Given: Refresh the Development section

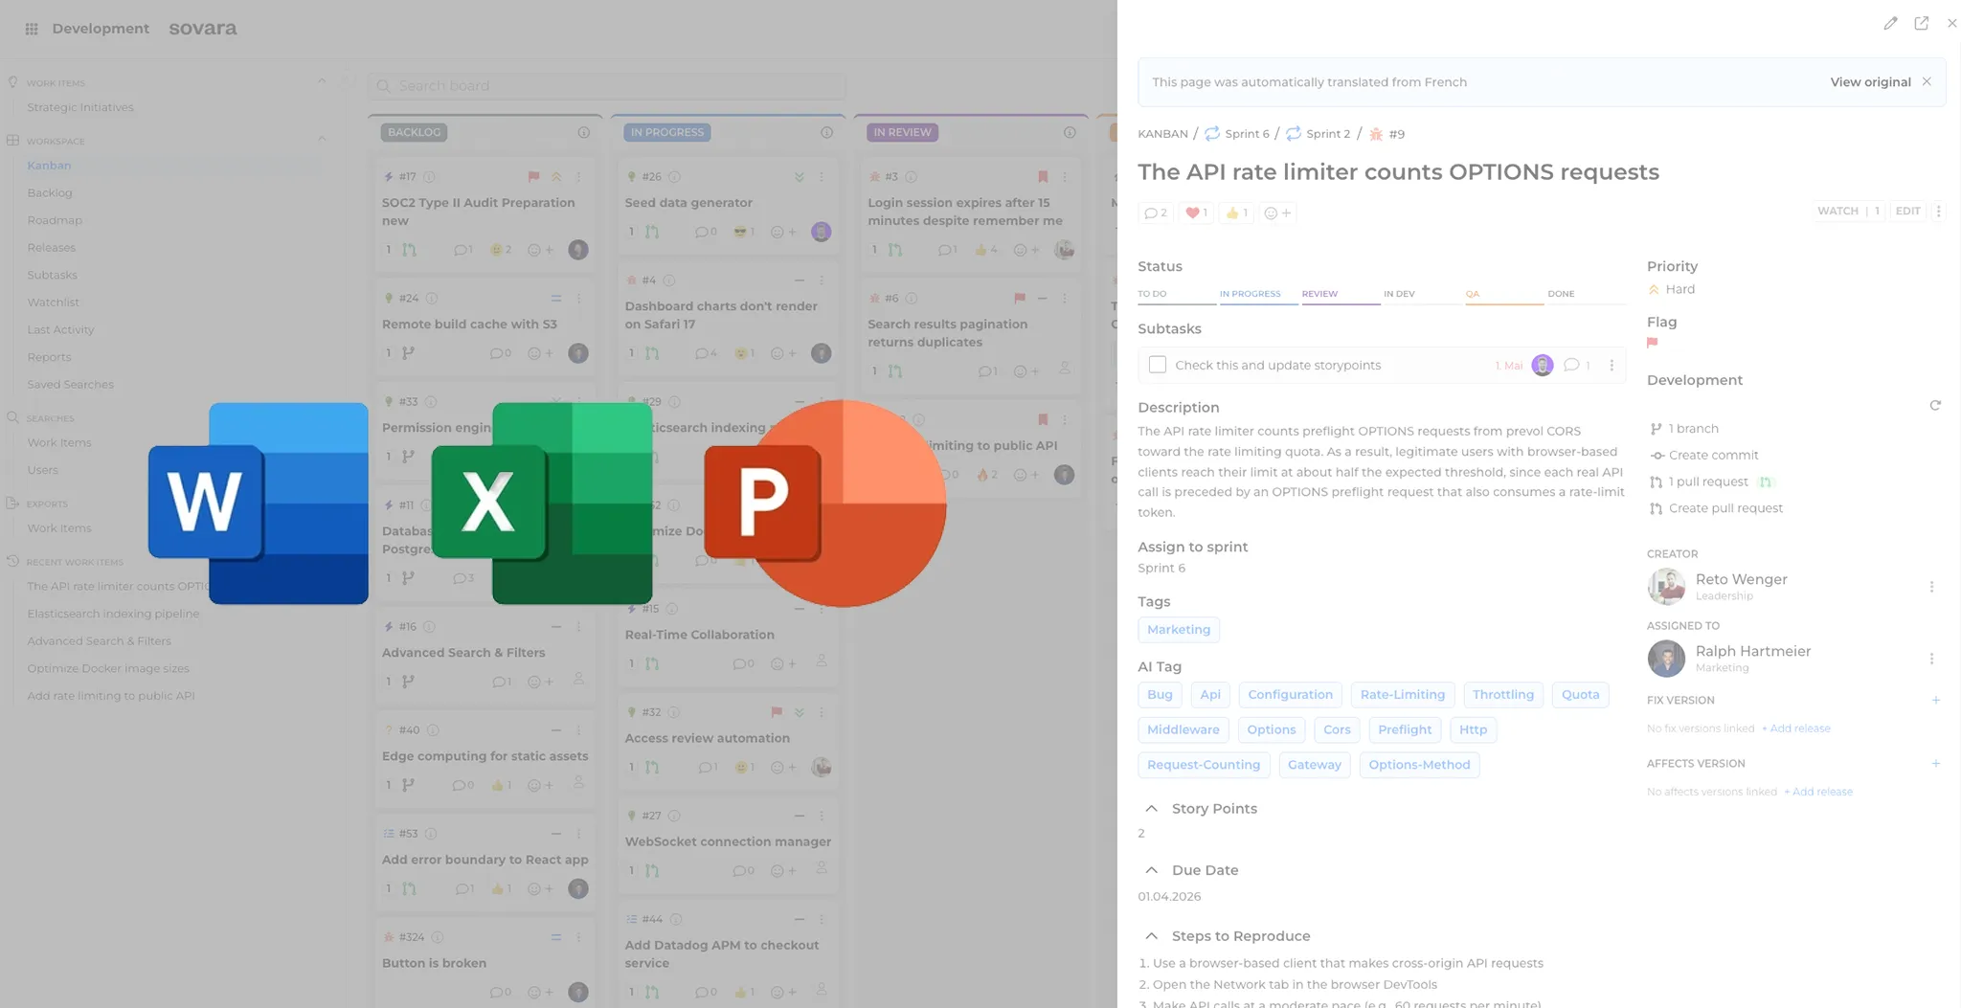Looking at the screenshot, I should [x=1935, y=405].
